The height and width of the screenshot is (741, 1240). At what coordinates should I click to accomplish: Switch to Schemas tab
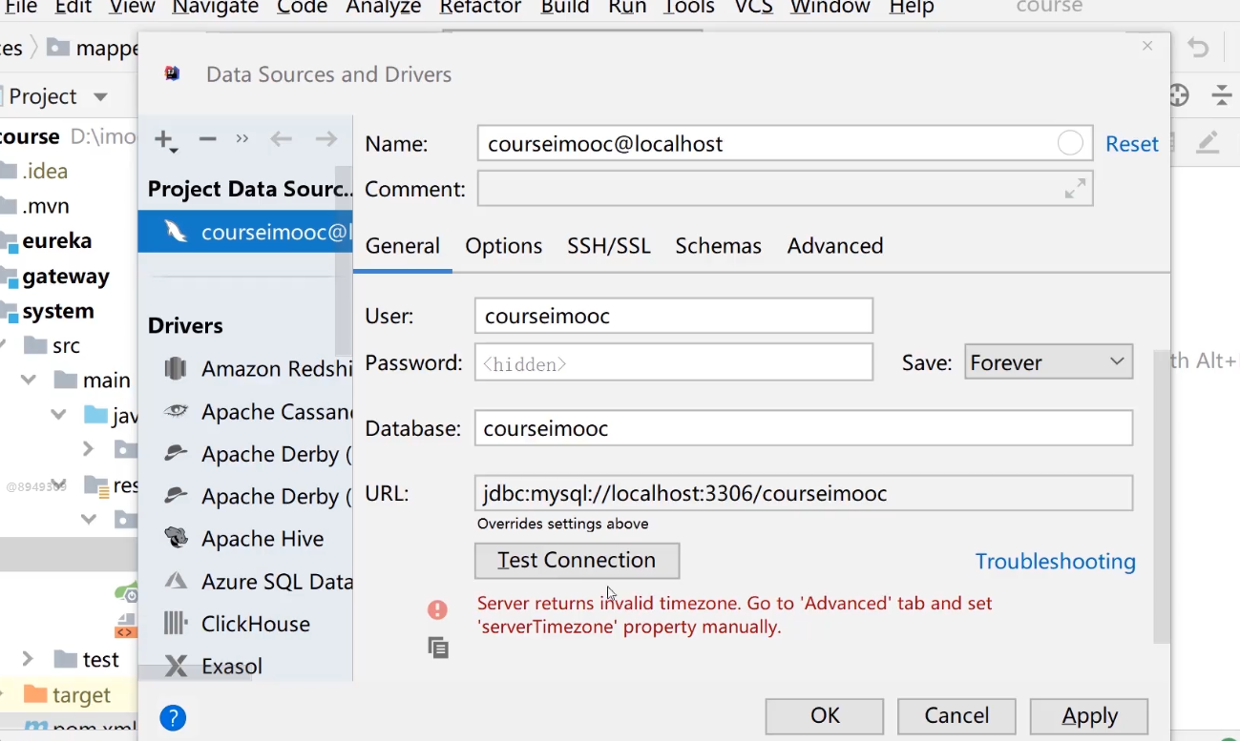point(719,246)
